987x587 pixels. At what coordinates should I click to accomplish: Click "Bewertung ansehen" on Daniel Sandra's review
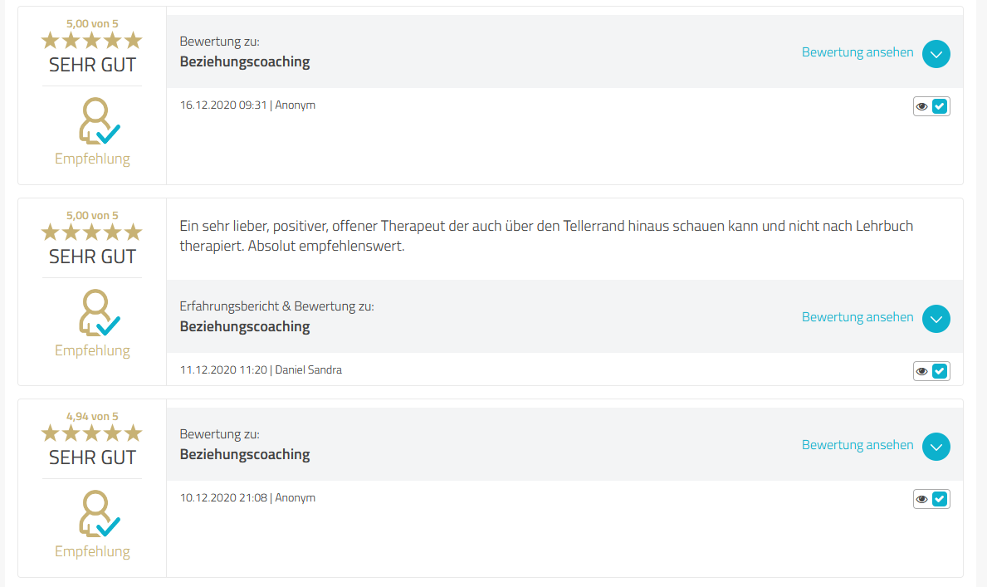pos(858,317)
